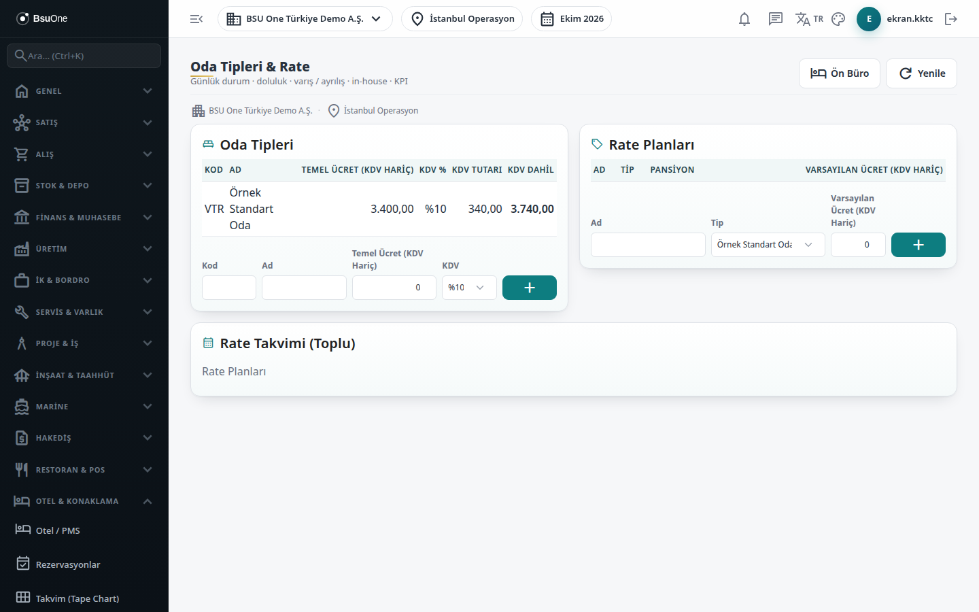
Task: Add new room type with plus button
Action: pos(530,288)
